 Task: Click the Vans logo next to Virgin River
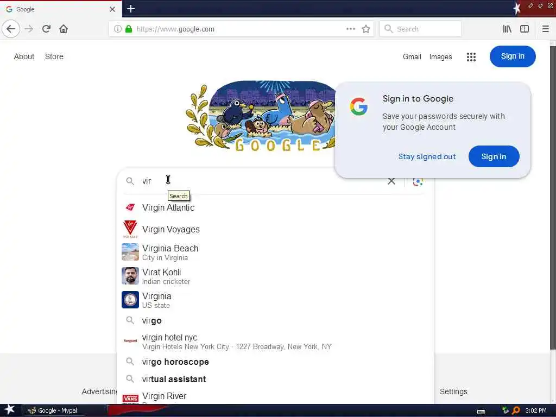tap(130, 399)
